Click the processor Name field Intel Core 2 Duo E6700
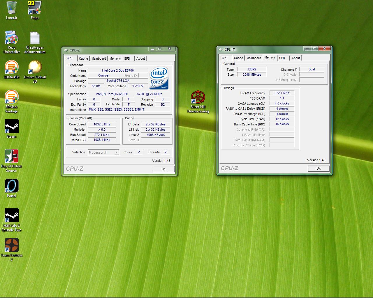This screenshot has height=298, width=373. pyautogui.click(x=118, y=70)
